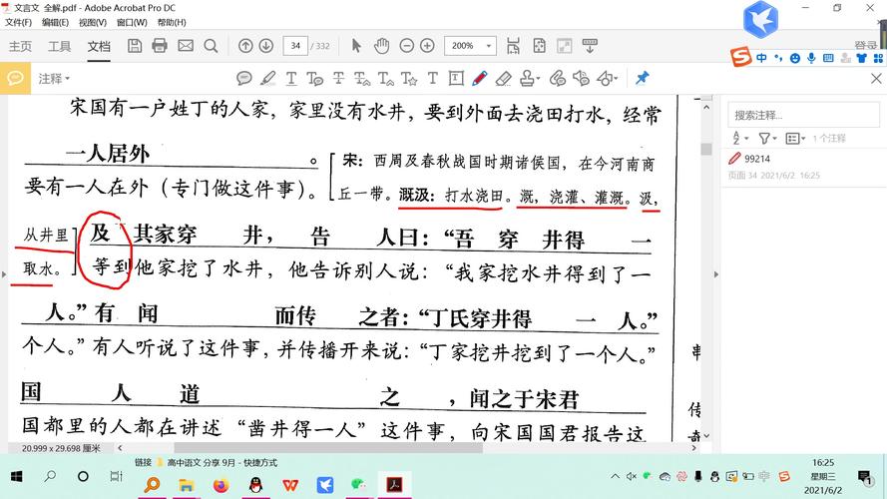Viewport: 887px width, 499px height.
Task: Choose the underline text tool
Action: click(291, 78)
